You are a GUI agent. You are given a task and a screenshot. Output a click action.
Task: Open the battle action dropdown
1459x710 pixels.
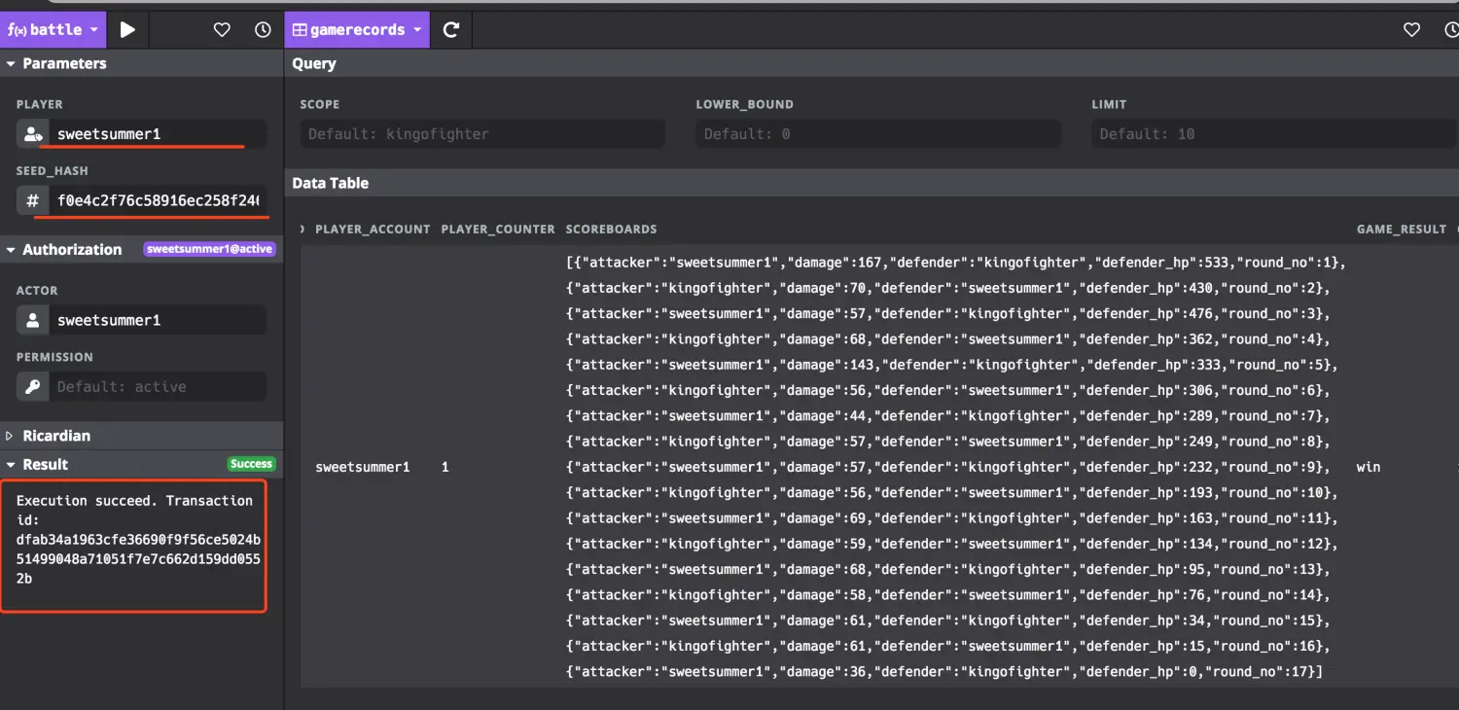pyautogui.click(x=53, y=30)
